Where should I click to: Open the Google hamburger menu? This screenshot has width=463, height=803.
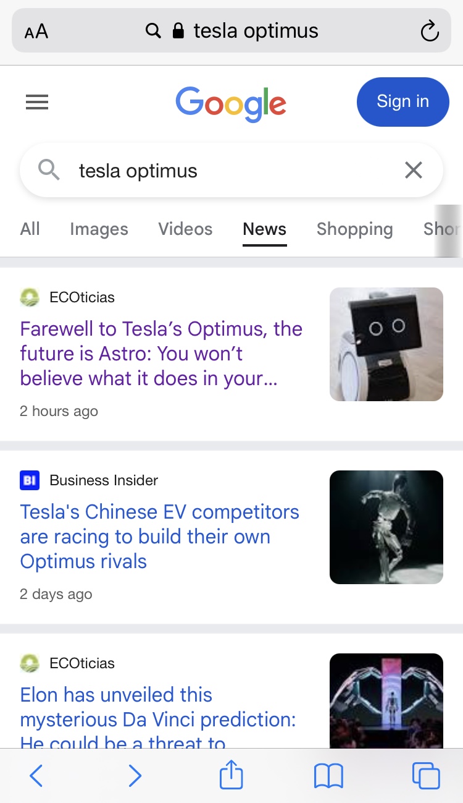click(x=37, y=102)
